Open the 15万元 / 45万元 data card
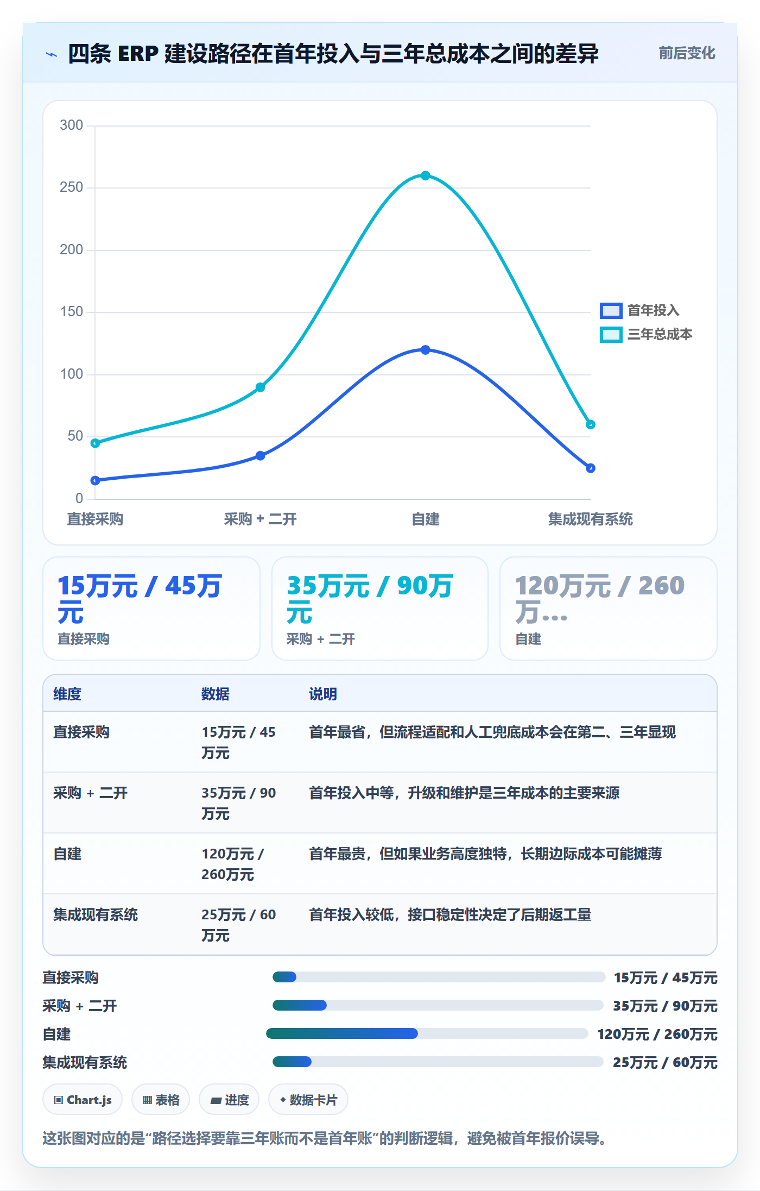 (x=151, y=609)
